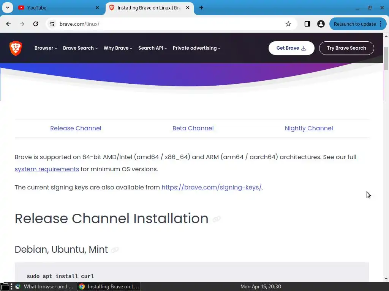Jump to Beta Channel link
The height and width of the screenshot is (291, 389).
pos(193,128)
